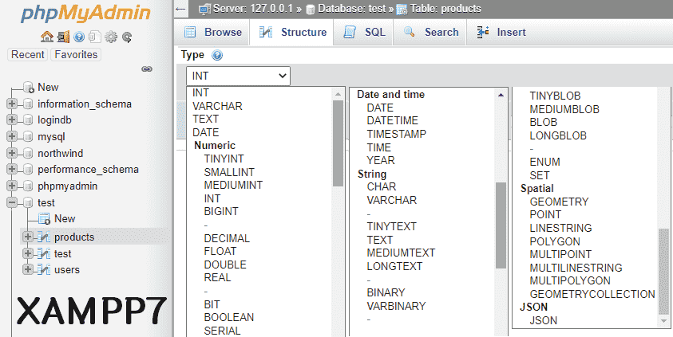Image resolution: width=673 pixels, height=337 pixels.
Task: Expand the products table node
Action: coord(28,237)
